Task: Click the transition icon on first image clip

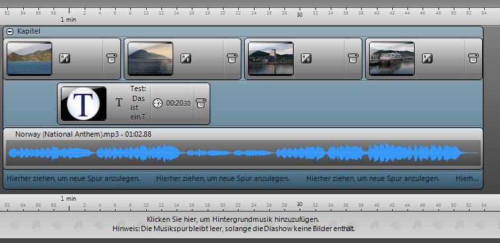Action: [65, 58]
